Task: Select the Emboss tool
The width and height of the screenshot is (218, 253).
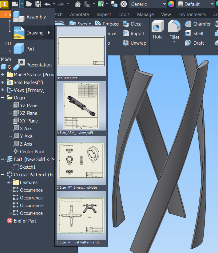Action: [107, 24]
